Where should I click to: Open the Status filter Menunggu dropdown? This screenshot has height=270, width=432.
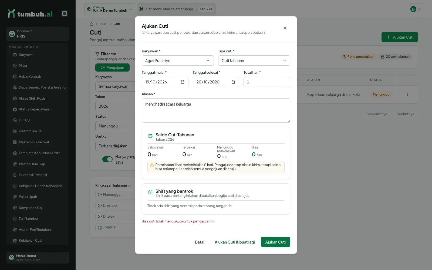pos(115,126)
